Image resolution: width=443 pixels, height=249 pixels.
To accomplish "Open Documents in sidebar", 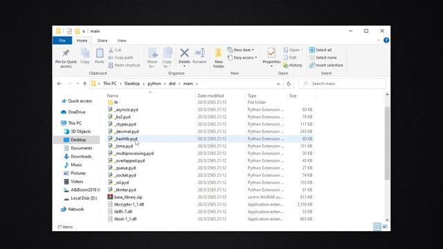I will point(78,148).
